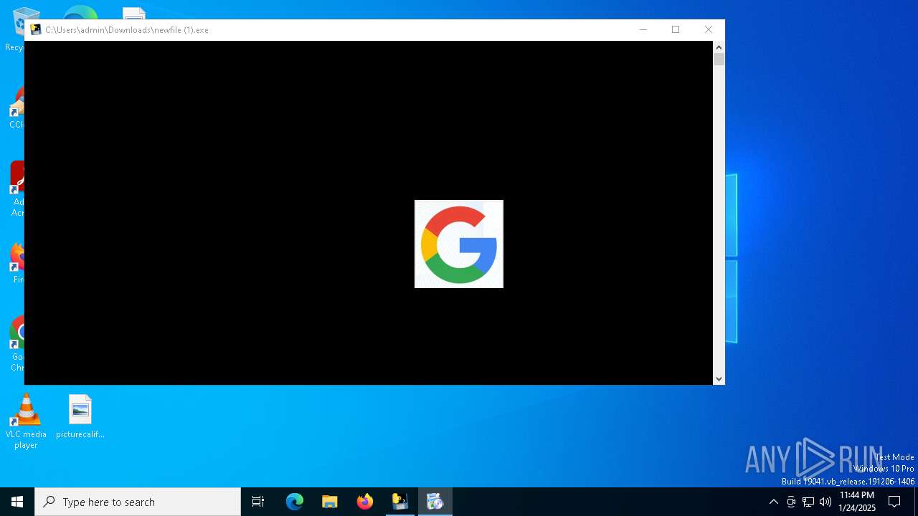The image size is (918, 516).
Task: Click the console window scrollbar up arrow
Action: coord(719,47)
